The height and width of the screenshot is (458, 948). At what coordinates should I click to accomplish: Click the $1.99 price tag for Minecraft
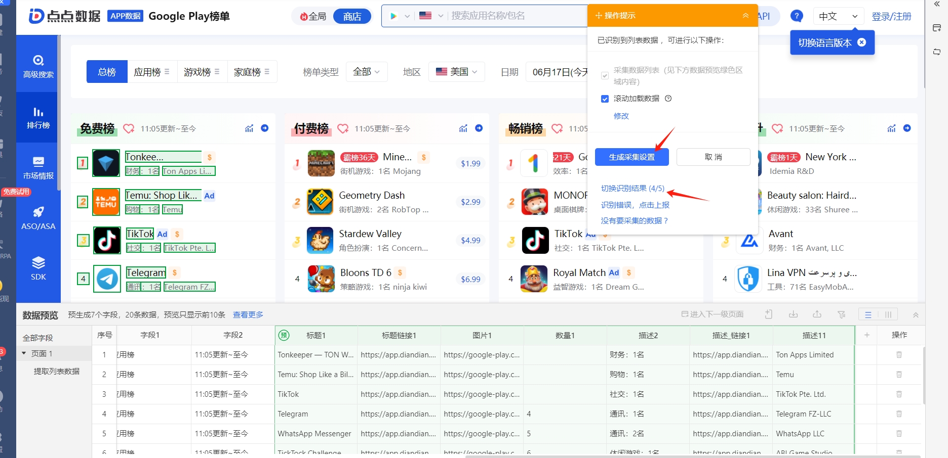point(470,163)
